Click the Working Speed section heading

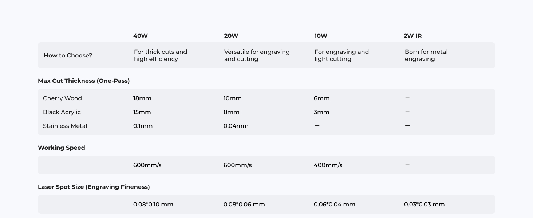point(62,148)
